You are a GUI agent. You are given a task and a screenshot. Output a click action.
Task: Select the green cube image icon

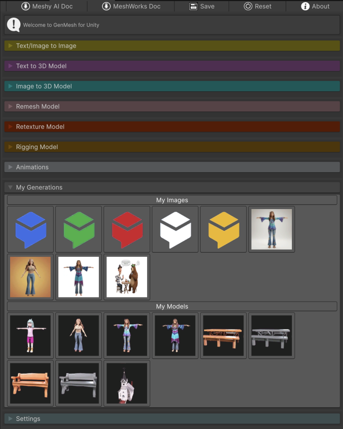pos(79,229)
